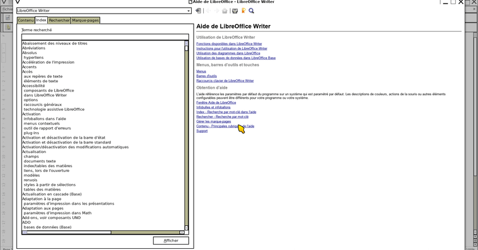Image resolution: width=478 pixels, height=250 pixels.
Task: Select 'renvois' index entry
Action: [30, 180]
